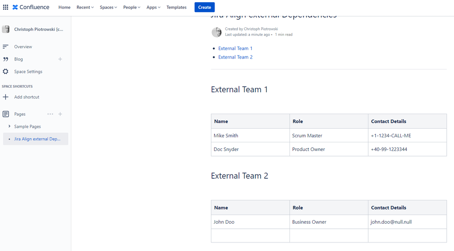Expand the Sample Pages tree chevron

pyautogui.click(x=9, y=126)
